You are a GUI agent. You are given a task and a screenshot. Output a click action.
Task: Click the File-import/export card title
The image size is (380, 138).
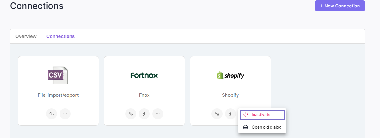click(x=58, y=95)
